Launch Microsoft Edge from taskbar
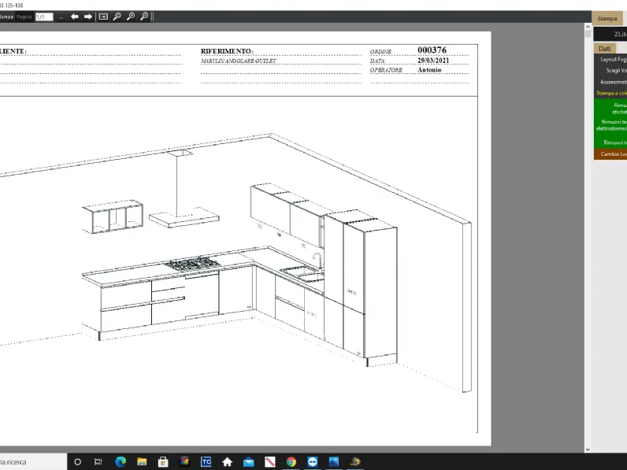The width and height of the screenshot is (627, 470). click(121, 462)
